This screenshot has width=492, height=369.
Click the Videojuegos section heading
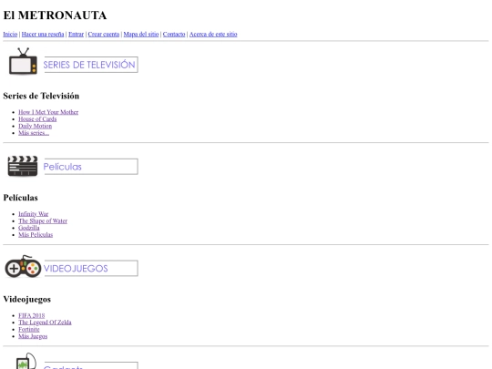[27, 300]
